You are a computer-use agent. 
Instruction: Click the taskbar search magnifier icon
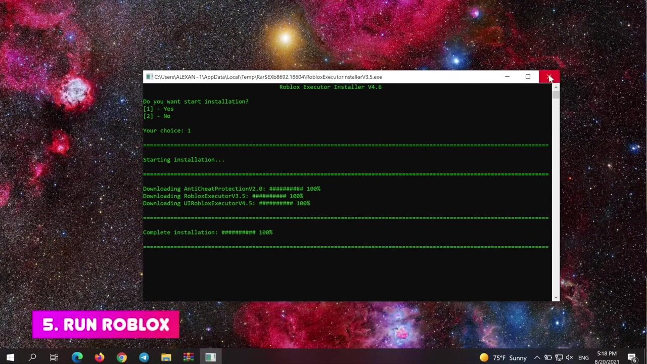32,357
